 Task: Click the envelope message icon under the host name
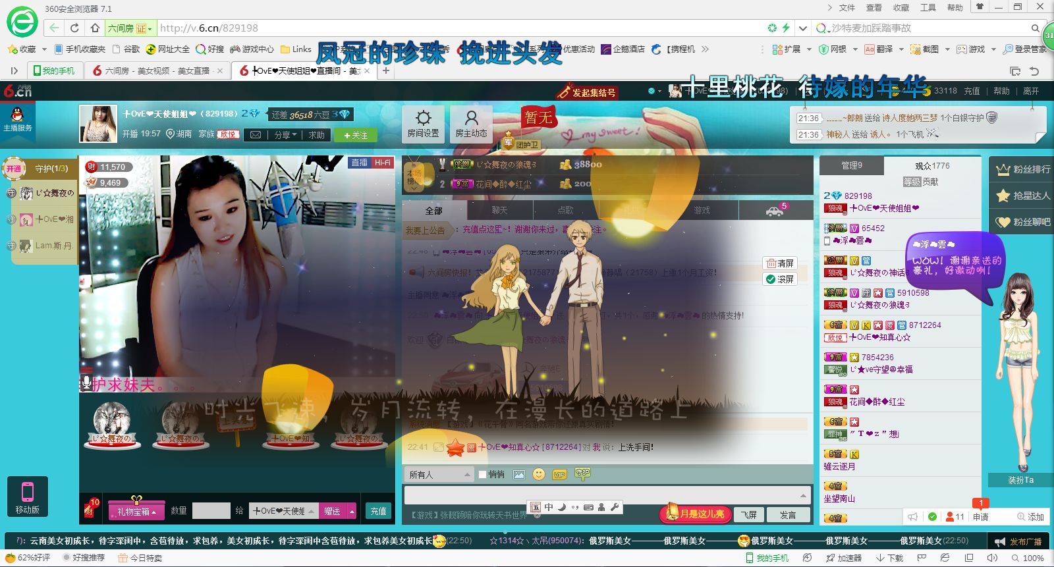pyautogui.click(x=256, y=135)
